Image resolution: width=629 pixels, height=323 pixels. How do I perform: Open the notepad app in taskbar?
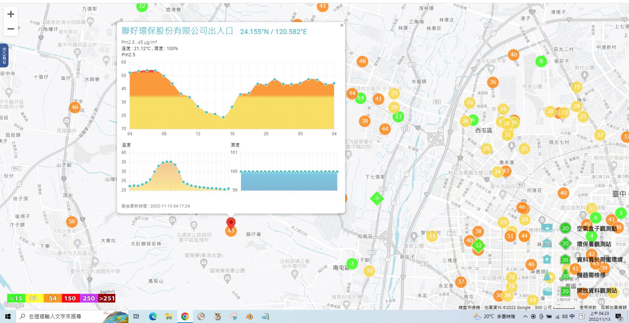(265, 316)
